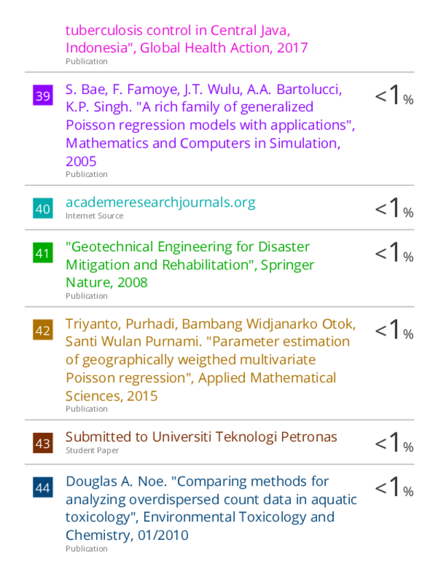Screen dimensions: 446x577
Task: Click the purple source number 39 badge
Action: coord(43,95)
